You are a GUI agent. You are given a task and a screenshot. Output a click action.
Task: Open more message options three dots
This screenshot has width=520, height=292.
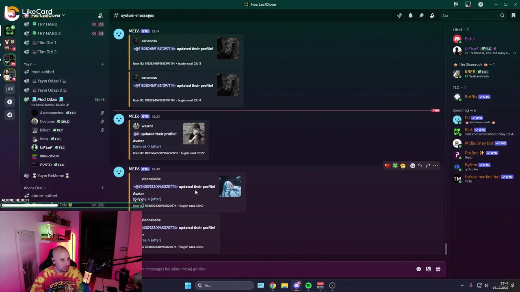coord(435,166)
